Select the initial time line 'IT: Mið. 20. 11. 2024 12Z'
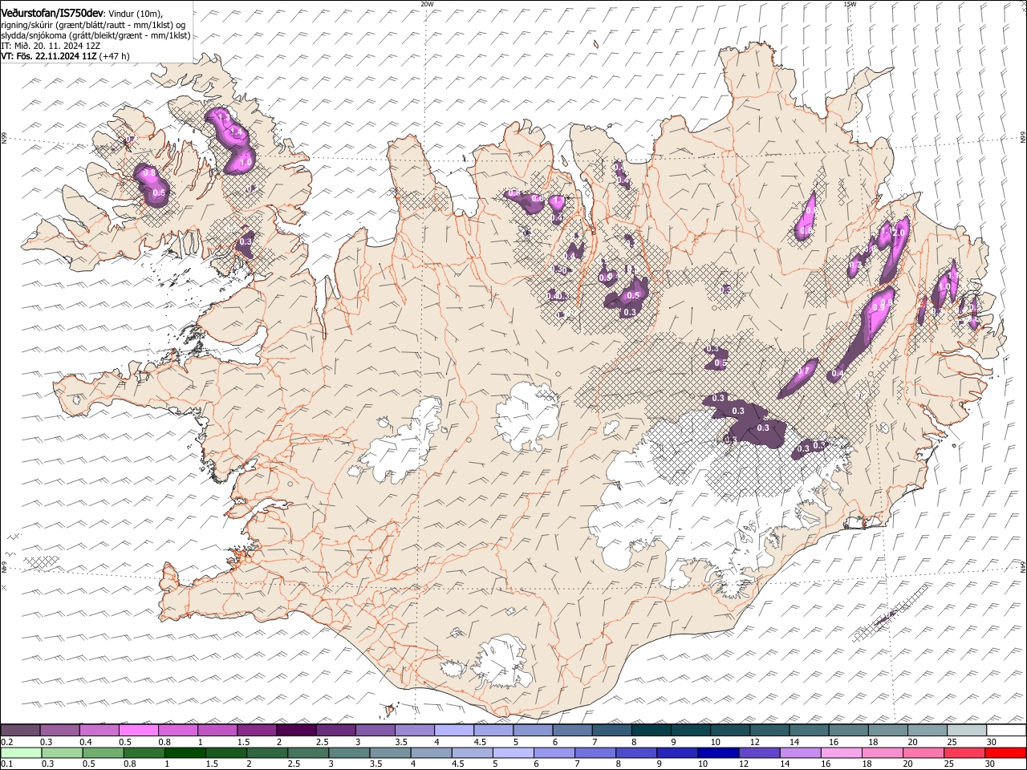1027x770 pixels. pos(51,46)
